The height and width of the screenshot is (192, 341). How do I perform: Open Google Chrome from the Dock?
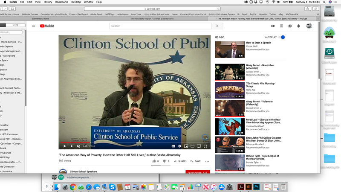pyautogui.click(x=73, y=187)
